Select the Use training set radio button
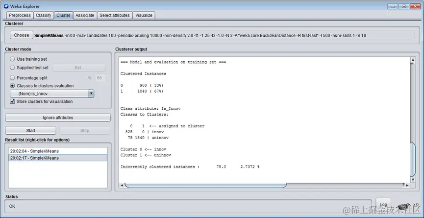This screenshot has width=424, height=218. tap(12, 59)
